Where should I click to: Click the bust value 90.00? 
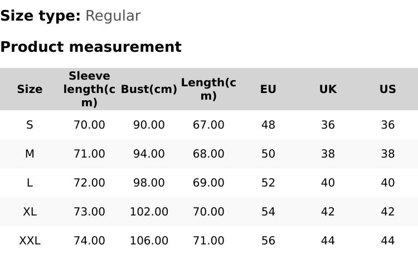[149, 125]
